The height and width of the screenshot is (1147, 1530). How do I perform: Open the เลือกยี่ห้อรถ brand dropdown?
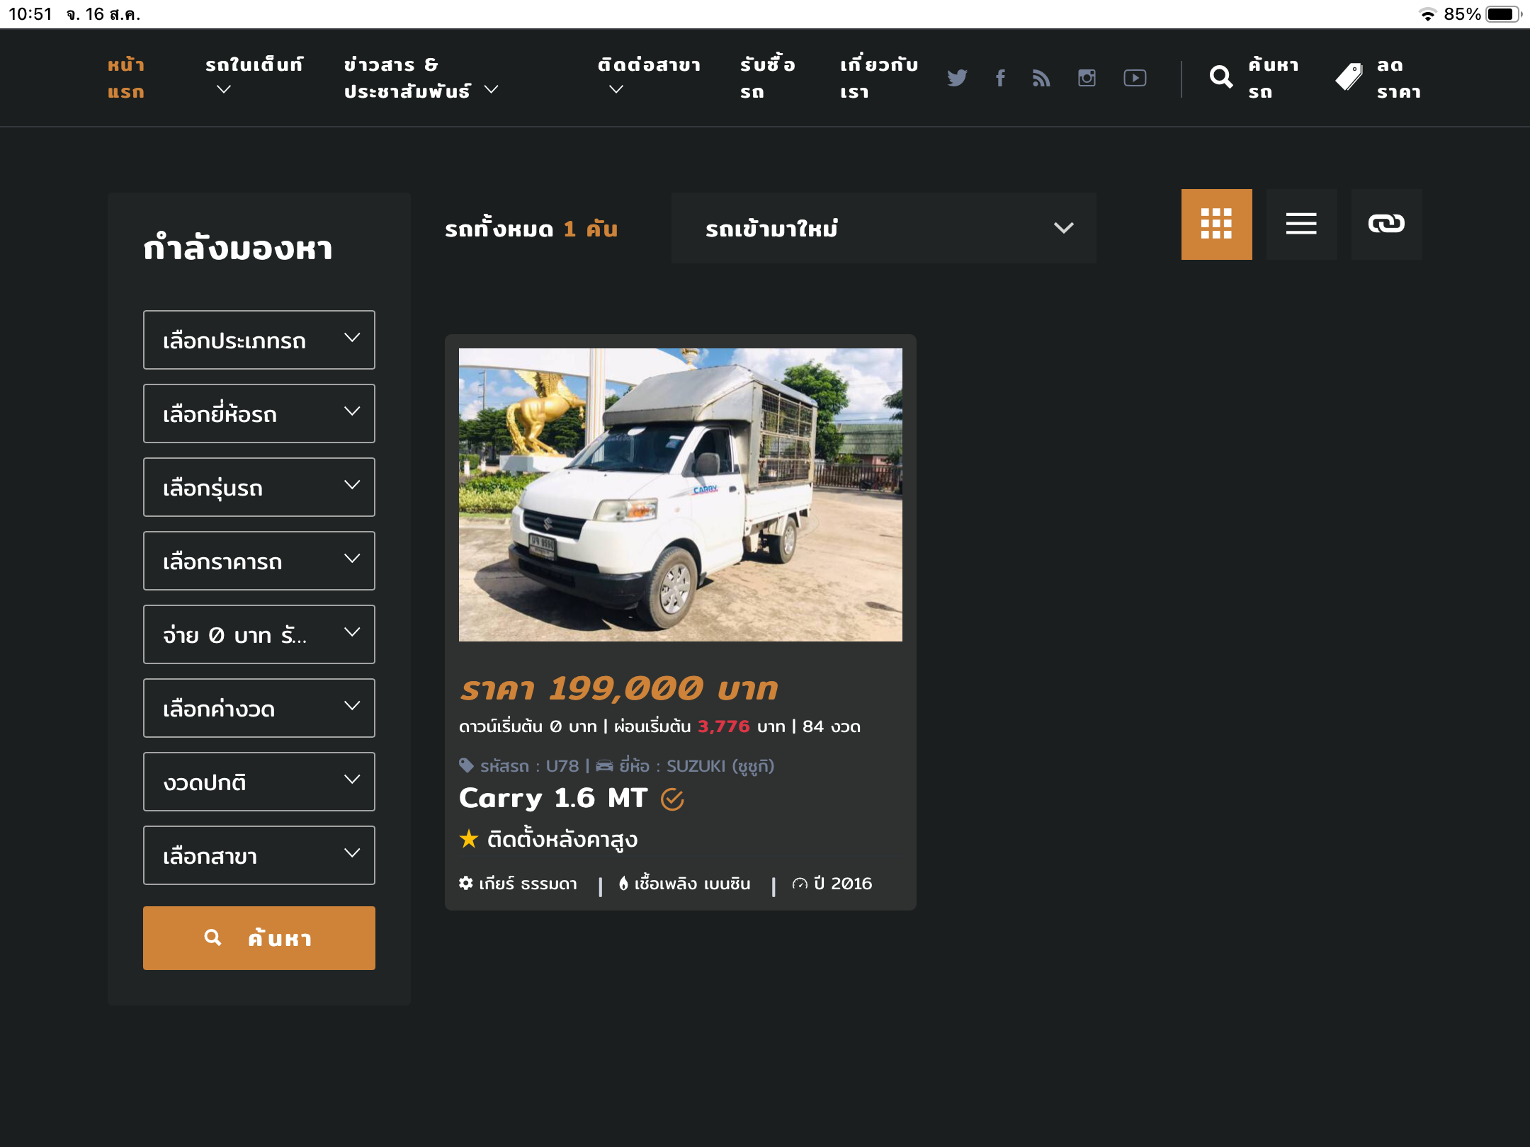[x=259, y=413]
